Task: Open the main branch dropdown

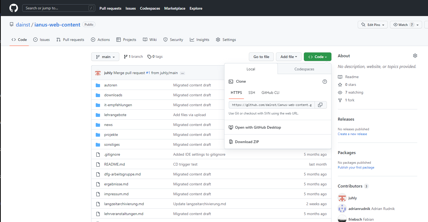Action: (x=105, y=57)
